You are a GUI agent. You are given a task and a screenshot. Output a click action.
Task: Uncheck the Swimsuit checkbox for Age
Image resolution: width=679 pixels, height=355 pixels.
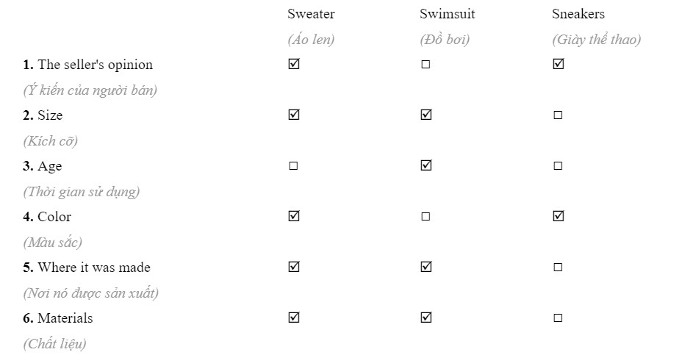click(425, 166)
